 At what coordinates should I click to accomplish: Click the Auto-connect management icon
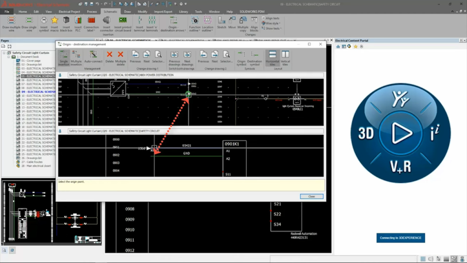[93, 58]
